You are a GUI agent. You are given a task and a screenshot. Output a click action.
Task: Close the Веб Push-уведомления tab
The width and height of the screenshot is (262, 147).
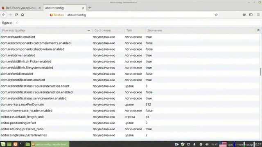pyautogui.click(x=40, y=8)
